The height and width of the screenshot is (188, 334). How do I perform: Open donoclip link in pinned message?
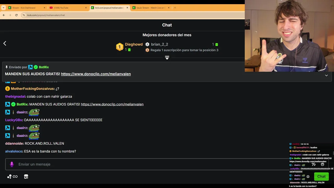[96, 74]
